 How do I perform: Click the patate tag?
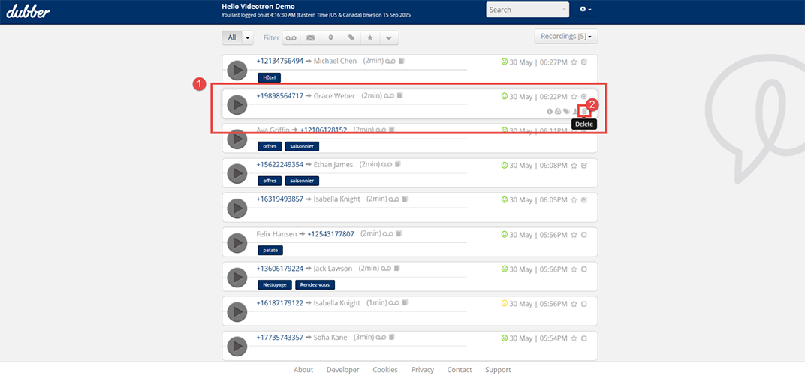[x=270, y=250]
